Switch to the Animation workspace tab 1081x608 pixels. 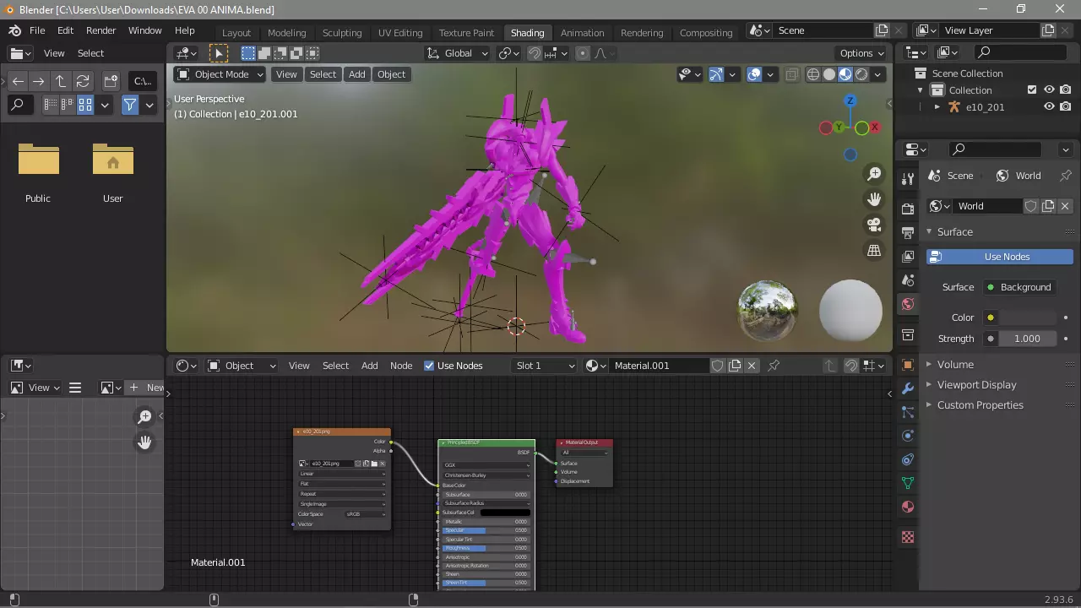point(583,33)
